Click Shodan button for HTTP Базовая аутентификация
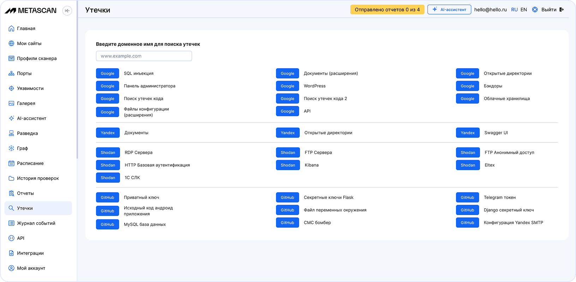The image size is (576, 282). coord(108,165)
